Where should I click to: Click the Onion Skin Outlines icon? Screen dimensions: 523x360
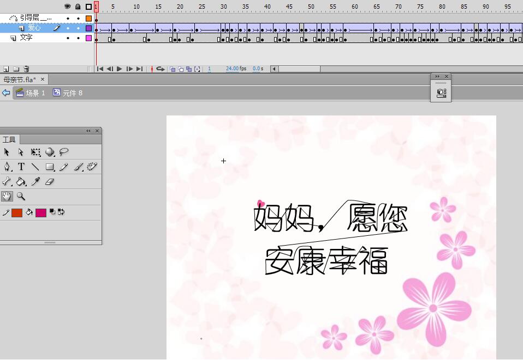[x=181, y=69]
